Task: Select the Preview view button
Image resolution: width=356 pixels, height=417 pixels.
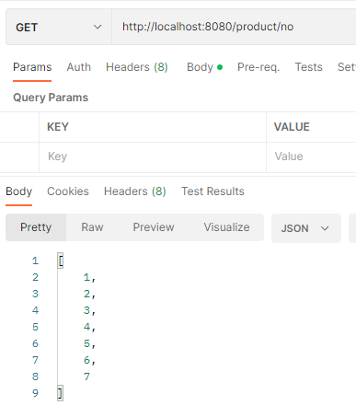Action: (154, 227)
